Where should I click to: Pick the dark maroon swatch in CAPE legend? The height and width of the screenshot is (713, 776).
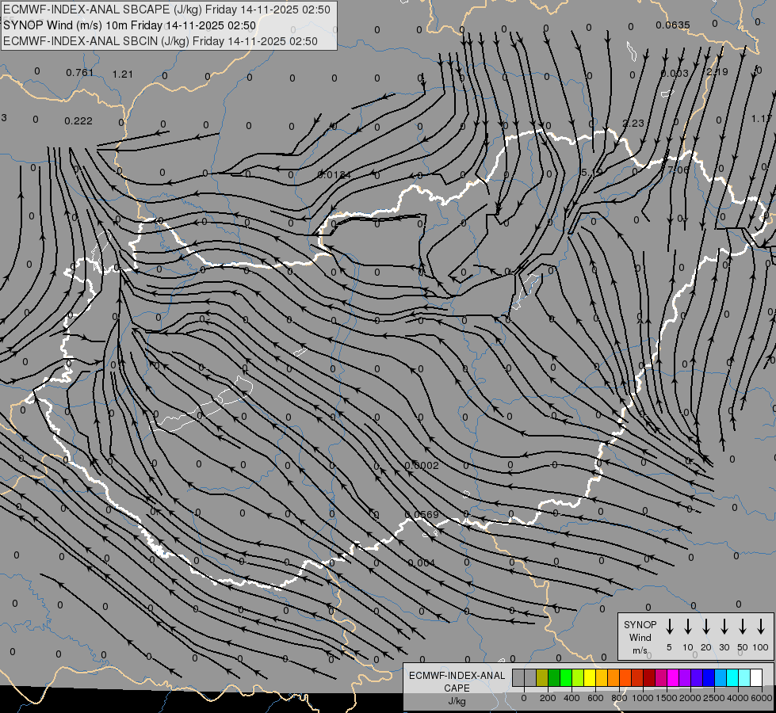[x=649, y=677]
